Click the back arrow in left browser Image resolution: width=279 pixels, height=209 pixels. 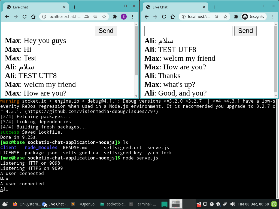point(7,17)
